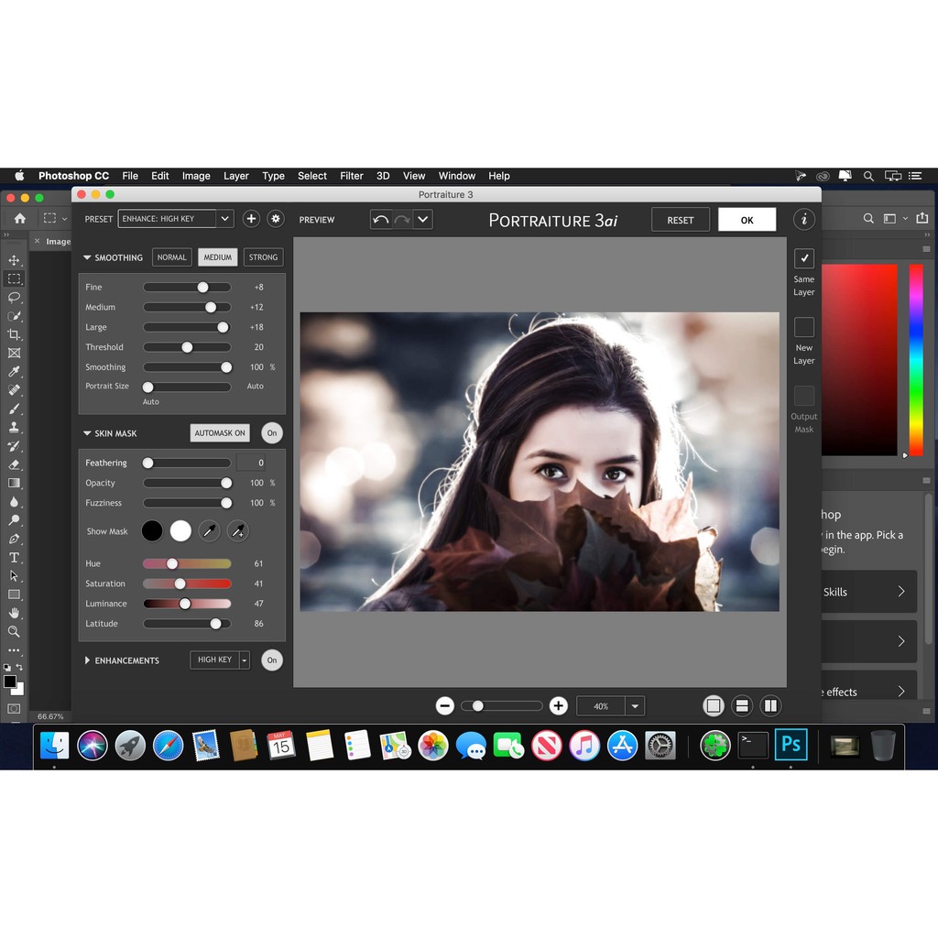Open the Layer menu

click(x=236, y=176)
